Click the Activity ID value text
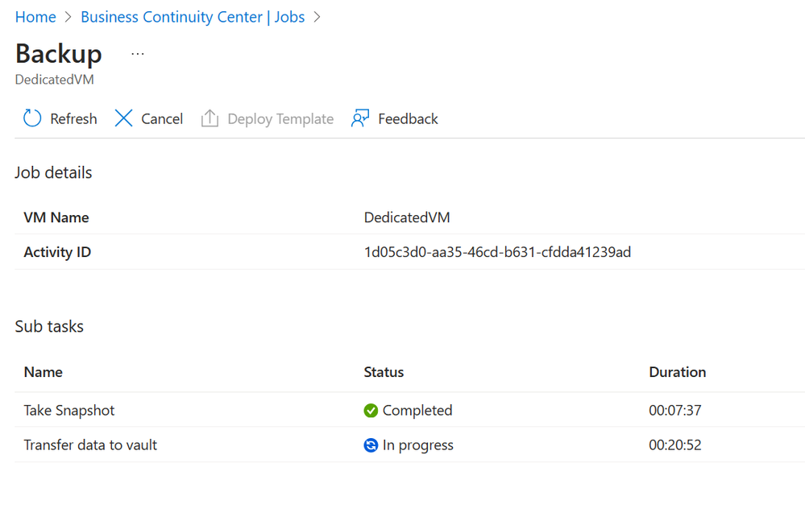The image size is (805, 517). 497,252
